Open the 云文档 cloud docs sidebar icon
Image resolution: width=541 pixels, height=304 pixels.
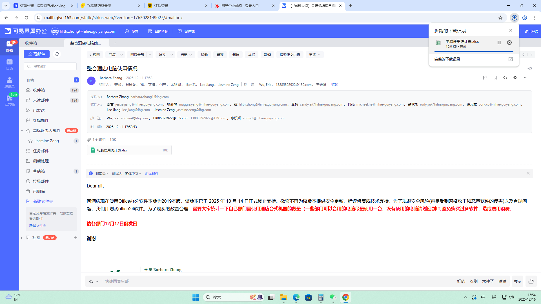click(10, 100)
